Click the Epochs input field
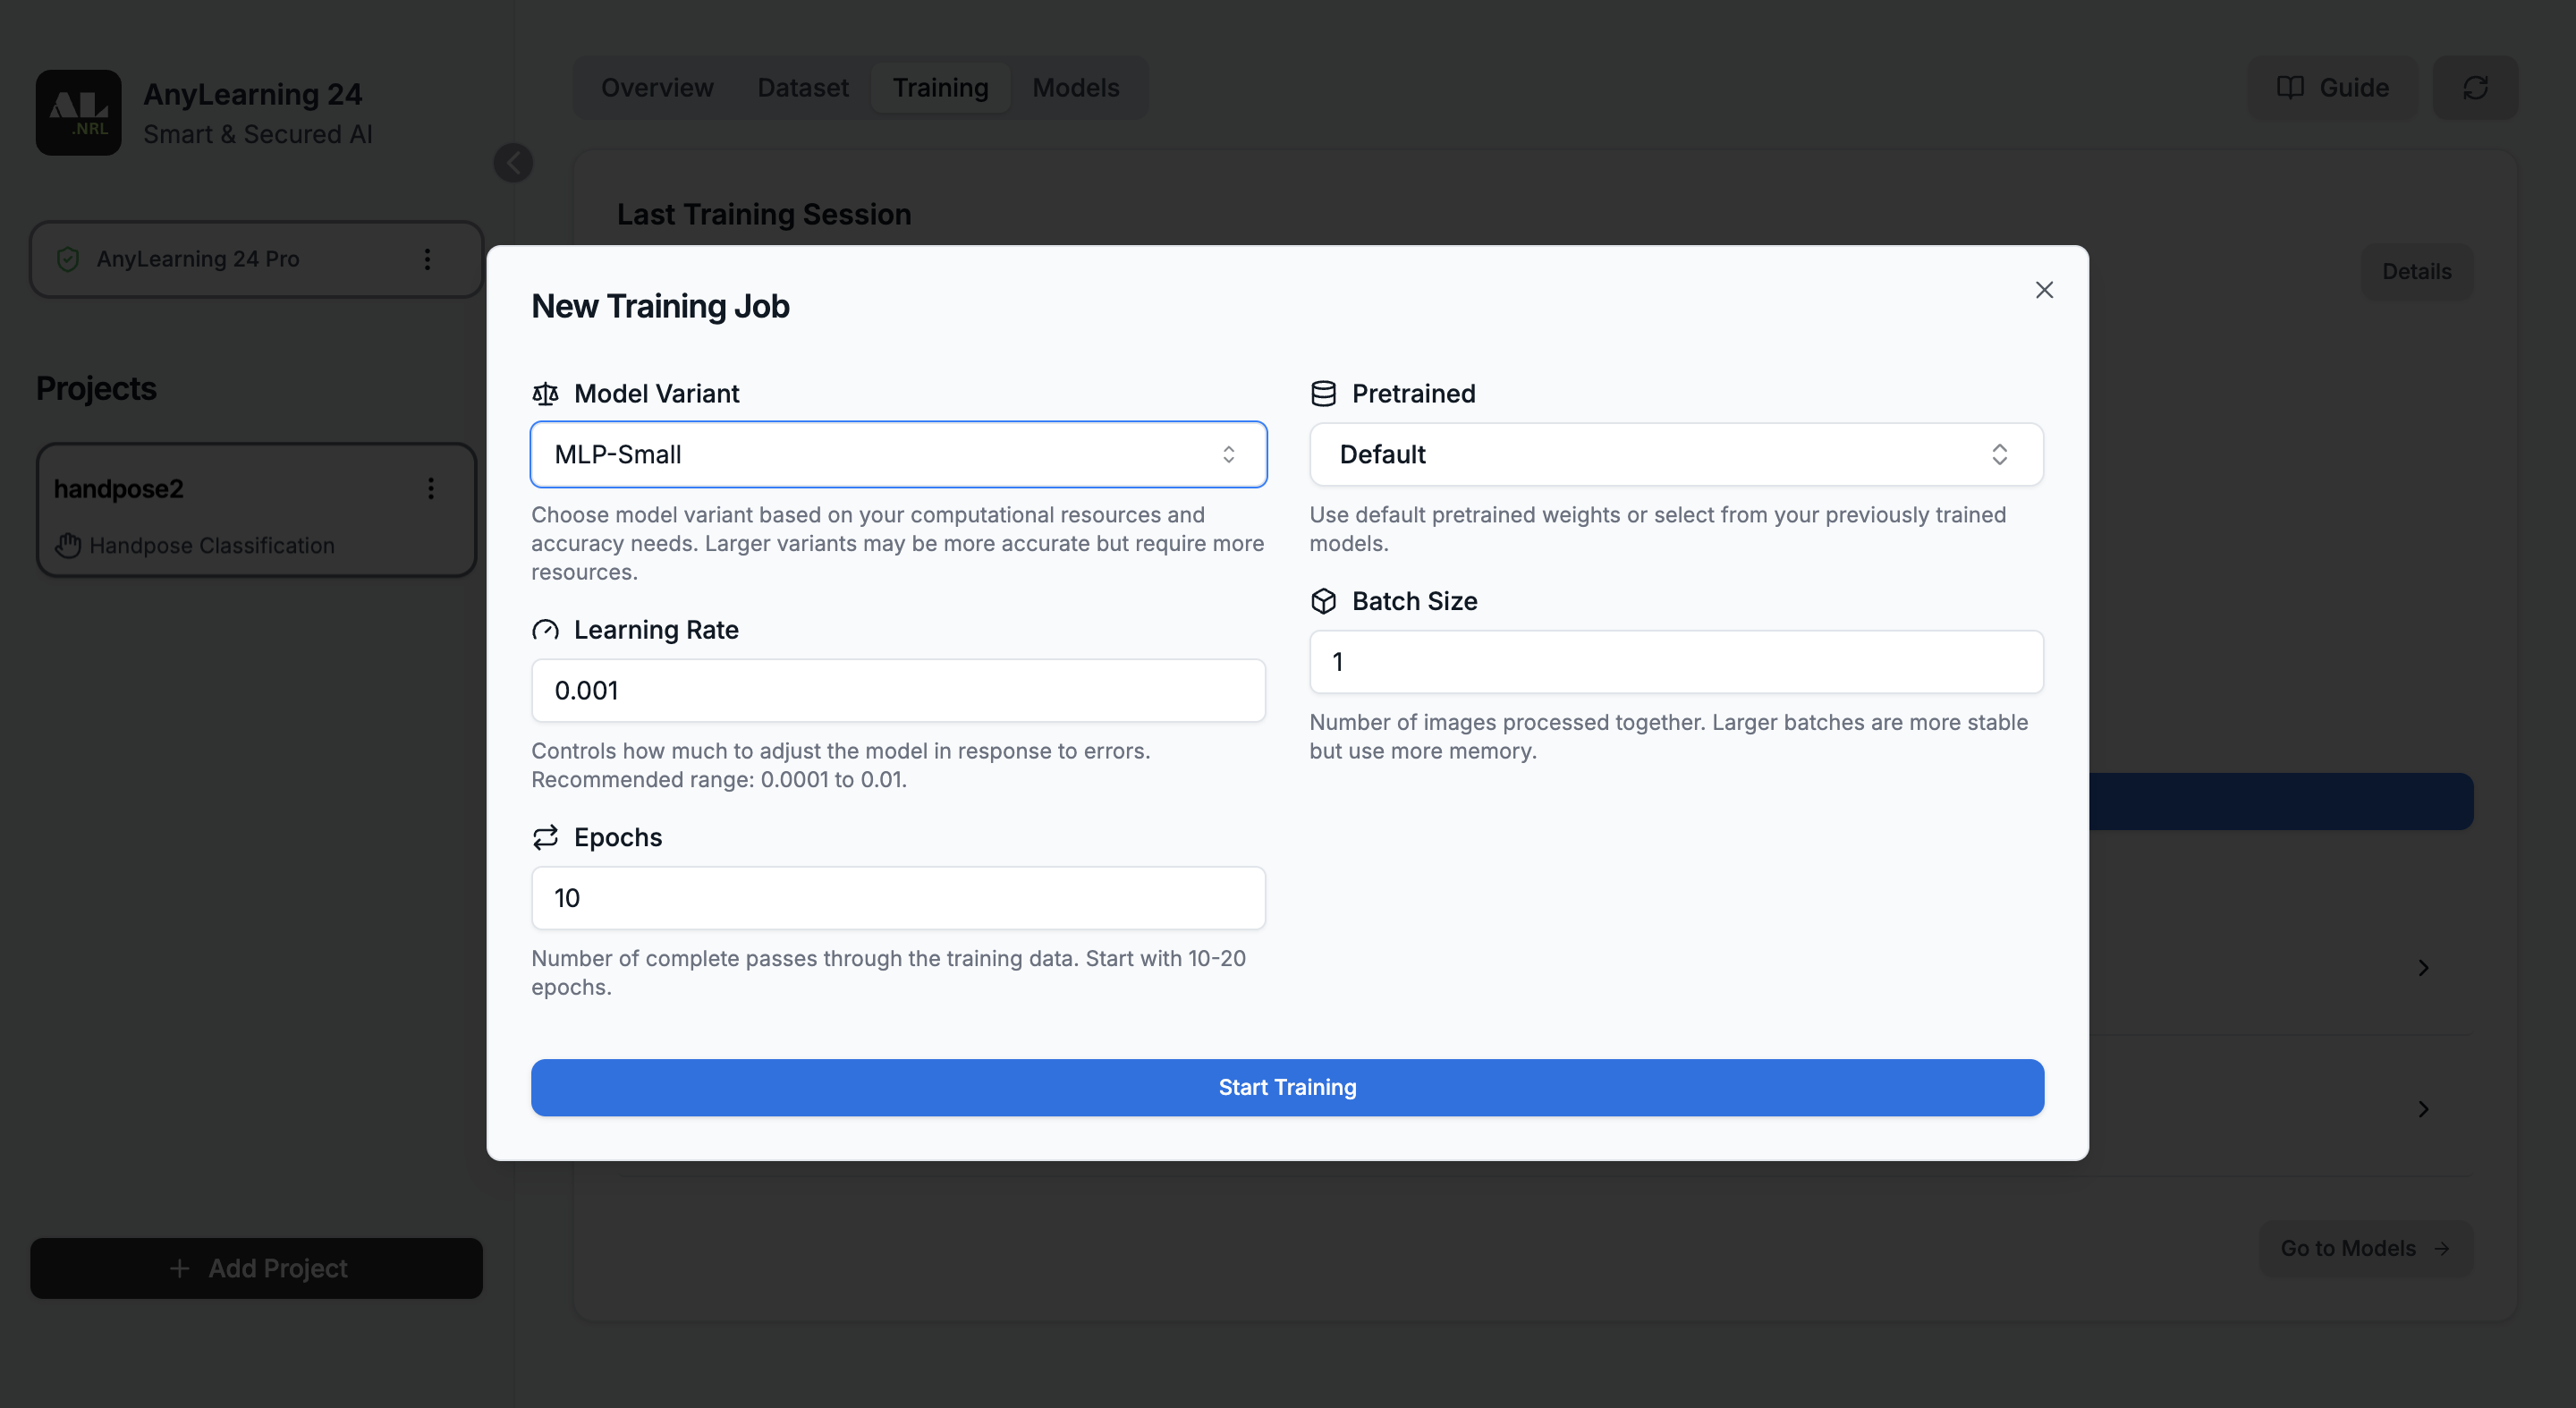The height and width of the screenshot is (1408, 2576). click(x=898, y=898)
